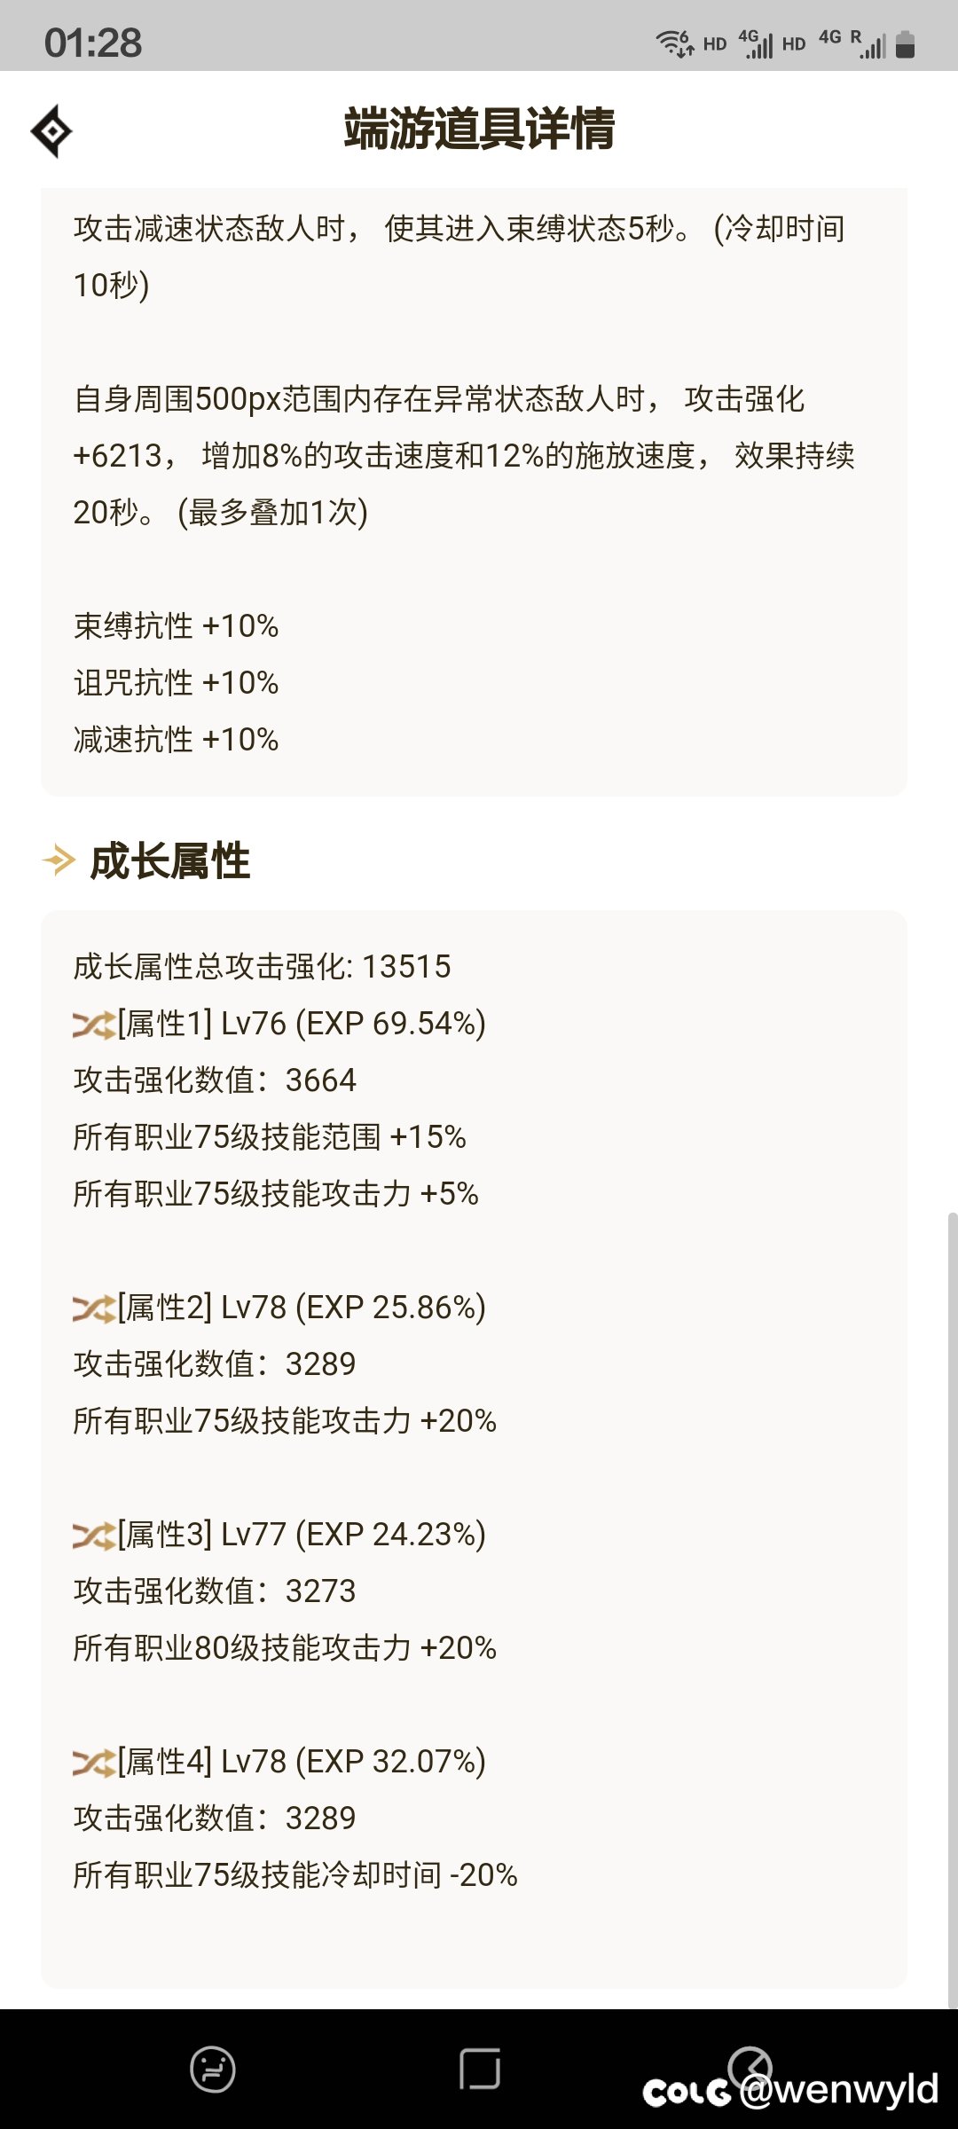
Task: Select the [属性3] Lv77 entry line
Action: (x=279, y=1535)
